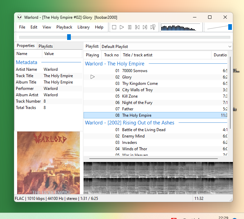Expand the Default Playlist dropdown
Screen dimensions: 244x219
coord(166,47)
